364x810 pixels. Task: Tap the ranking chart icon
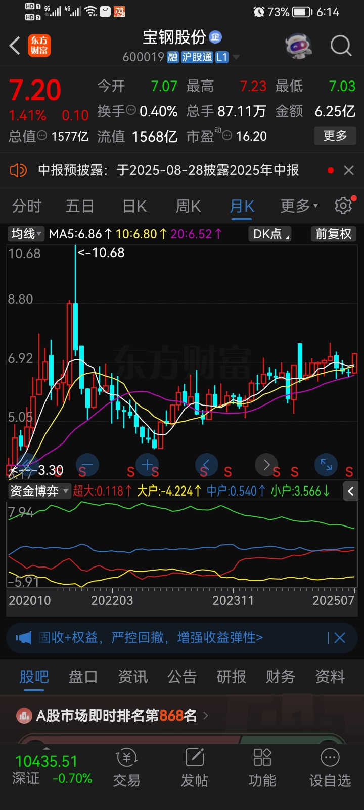24,716
